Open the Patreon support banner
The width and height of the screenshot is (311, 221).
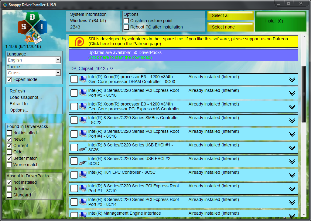[183, 42]
